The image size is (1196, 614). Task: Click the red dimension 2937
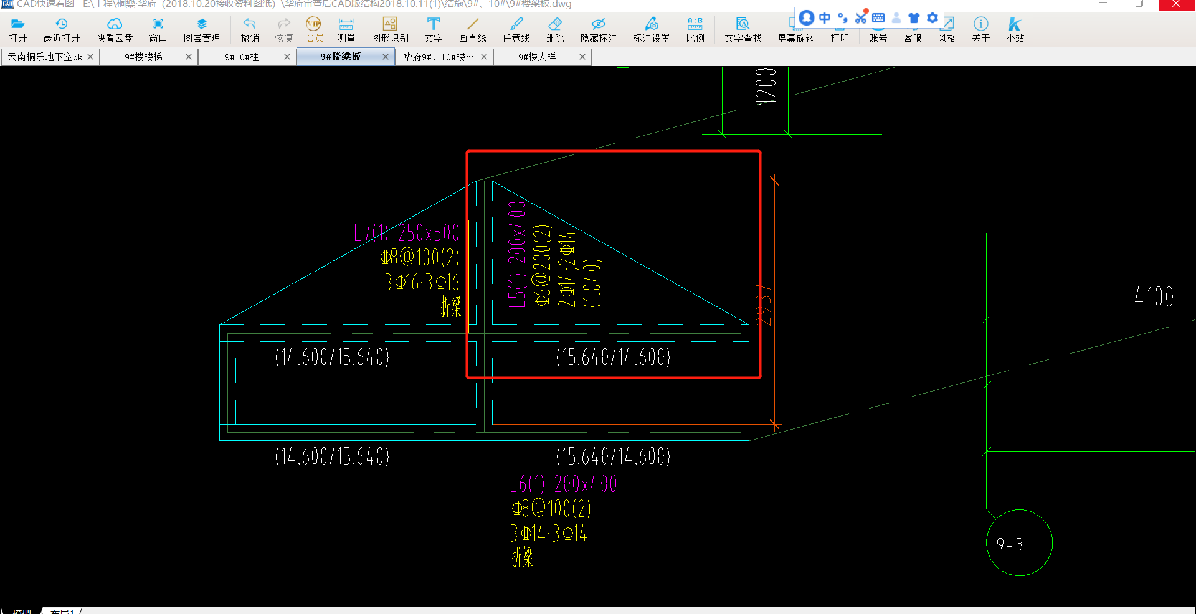pyautogui.click(x=764, y=306)
